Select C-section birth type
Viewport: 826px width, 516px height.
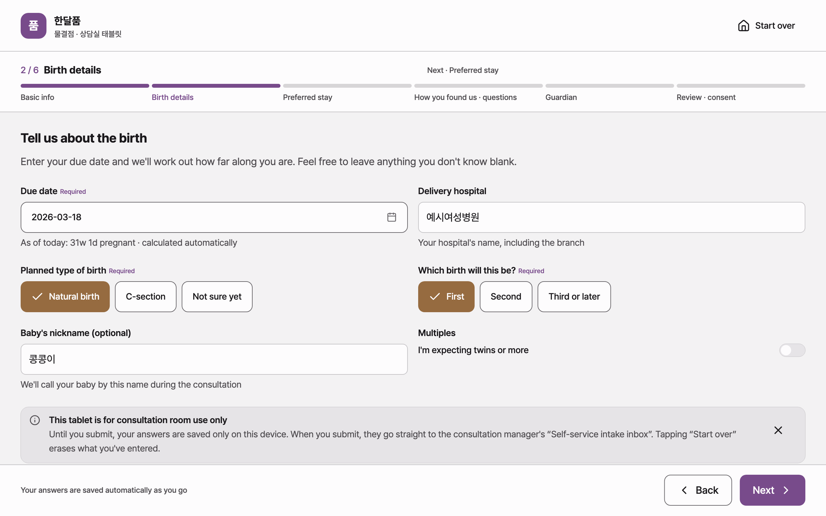(146, 297)
